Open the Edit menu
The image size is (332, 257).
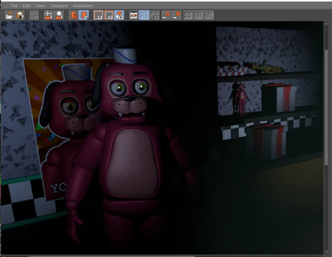27,6
